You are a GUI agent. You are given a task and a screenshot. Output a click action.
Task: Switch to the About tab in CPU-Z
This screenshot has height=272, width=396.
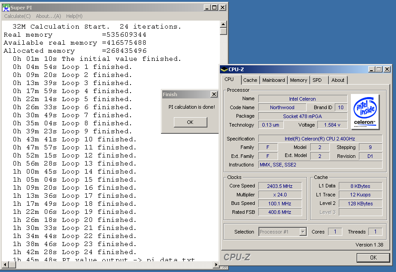point(338,80)
